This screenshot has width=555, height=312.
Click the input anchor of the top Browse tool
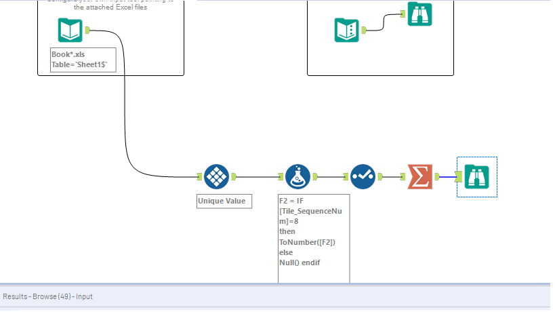(403, 14)
